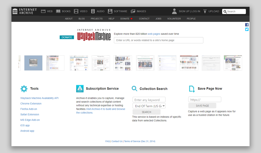Expand the End Of Term collection dropdown
Image resolution: width=261 pixels, height=153 pixels.
point(149,106)
